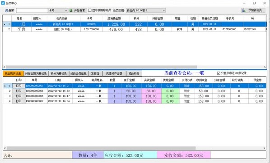Click the 数量: 4件 total field
270x163 pixels.
88,155
